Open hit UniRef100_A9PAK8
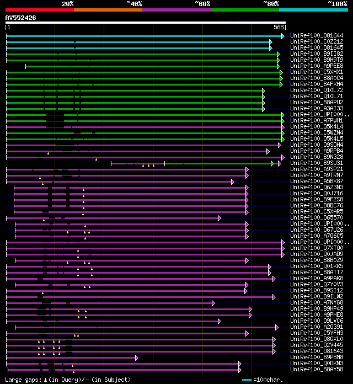The width and height of the screenshot is (353, 384). pos(317,278)
